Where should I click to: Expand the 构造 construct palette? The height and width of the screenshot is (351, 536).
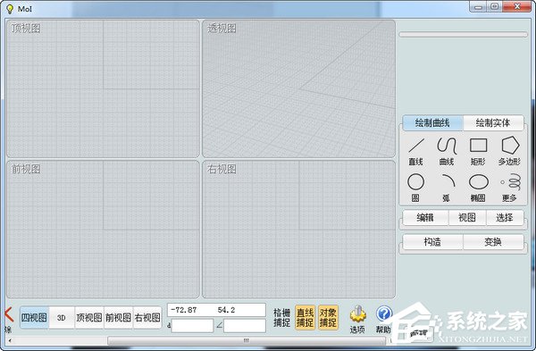(432, 242)
